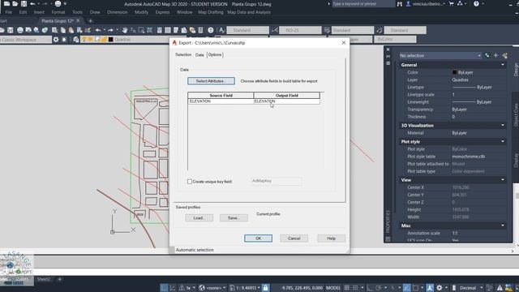Confirm export with the OK button
The image size is (519, 292).
pos(258,238)
